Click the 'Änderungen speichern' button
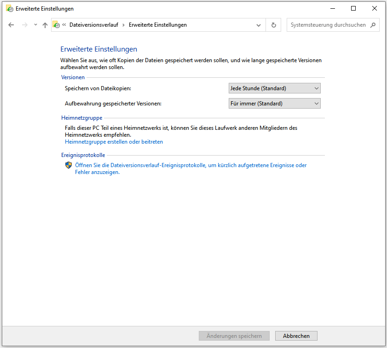The height and width of the screenshot is (348, 387). [234, 336]
